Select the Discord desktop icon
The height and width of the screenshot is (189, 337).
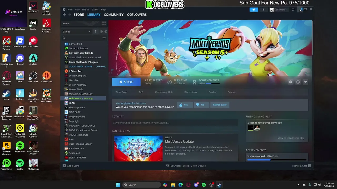(x=20, y=60)
